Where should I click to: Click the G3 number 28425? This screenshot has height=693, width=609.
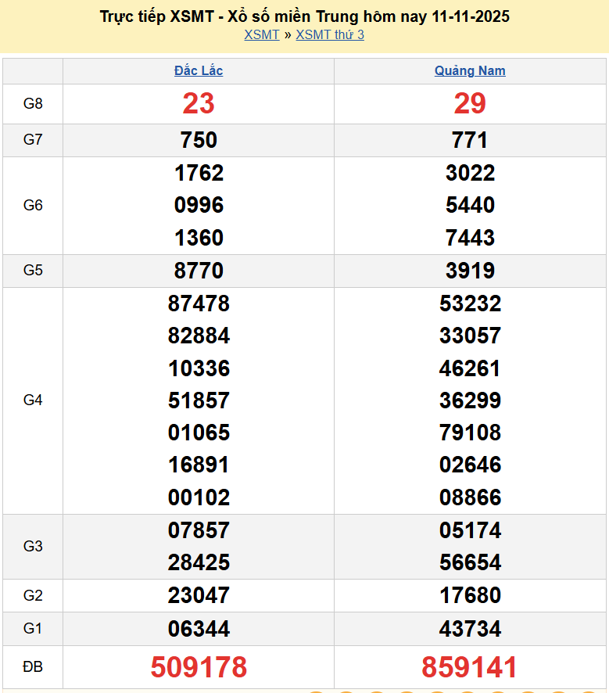point(199,562)
